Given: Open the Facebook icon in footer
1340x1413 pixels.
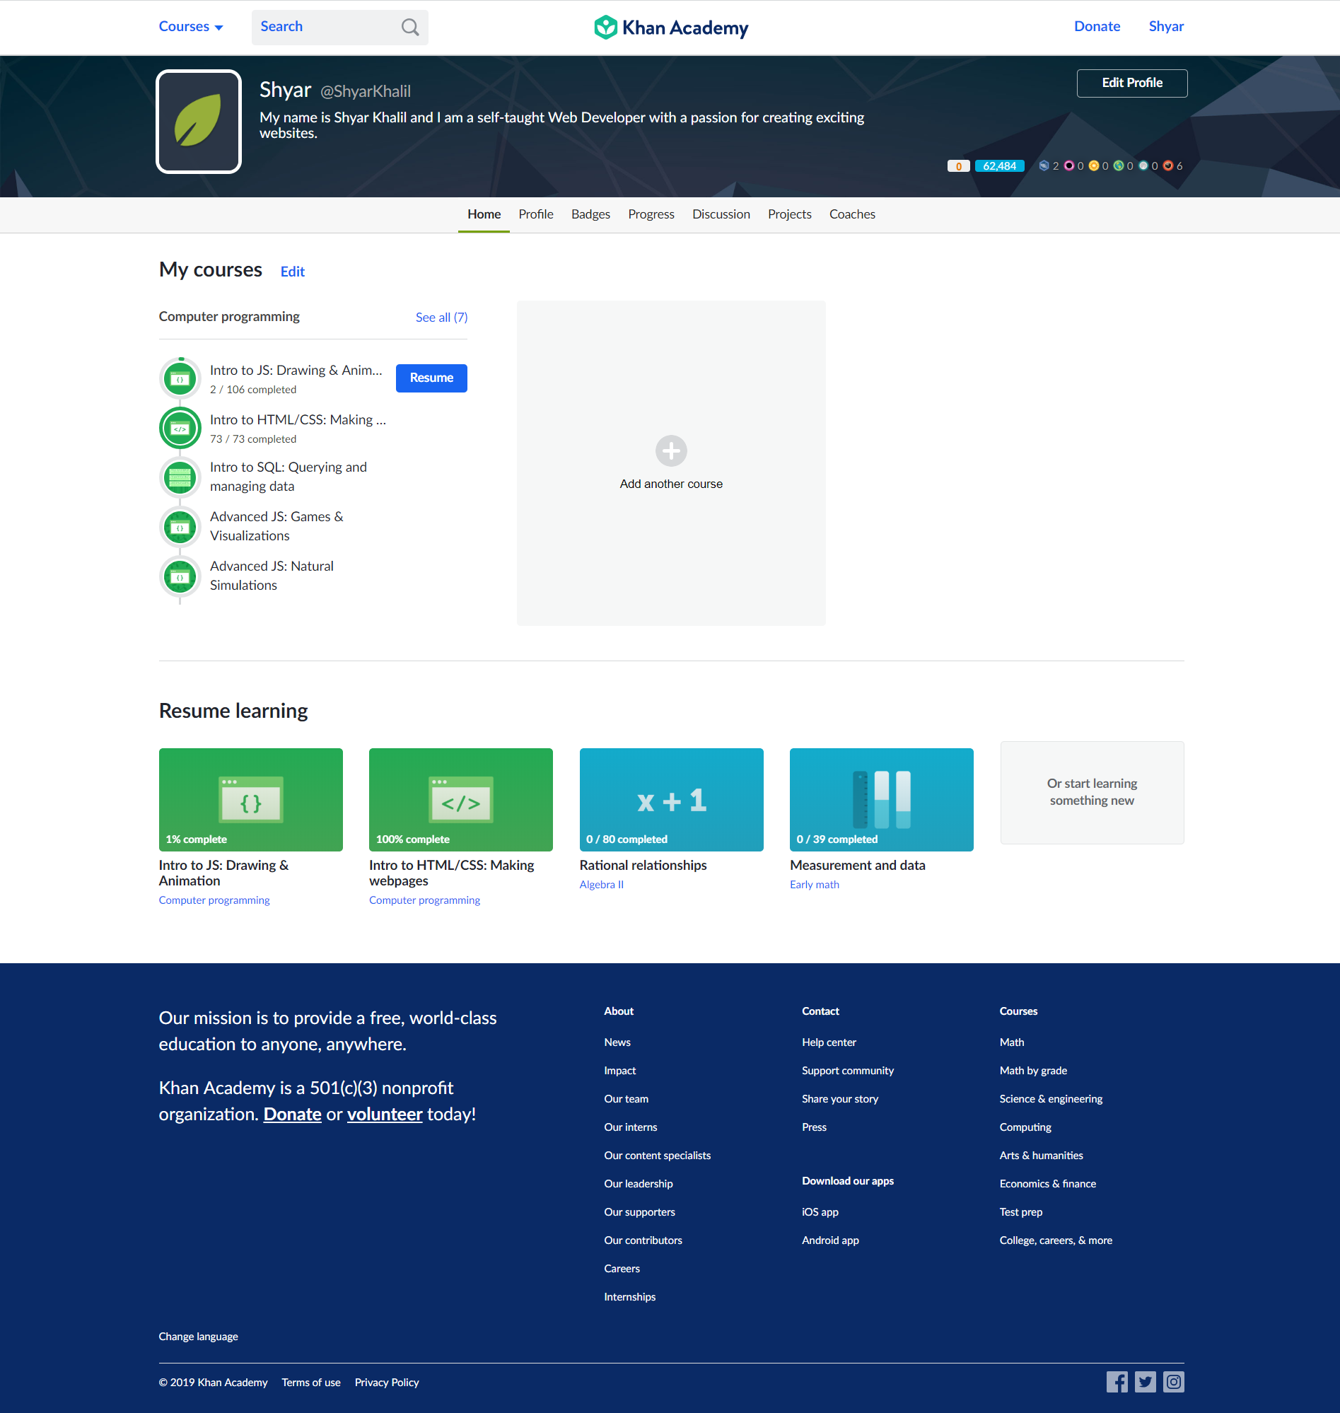Looking at the screenshot, I should pyautogui.click(x=1117, y=1382).
